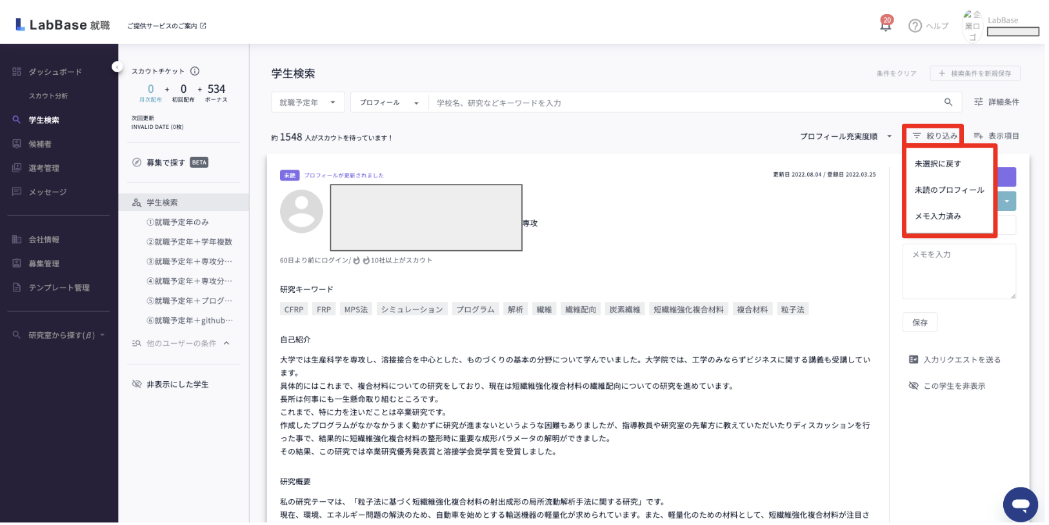Click 入力リクエストを送る
Image resolution: width=1049 pixels, height=525 pixels.
point(955,360)
